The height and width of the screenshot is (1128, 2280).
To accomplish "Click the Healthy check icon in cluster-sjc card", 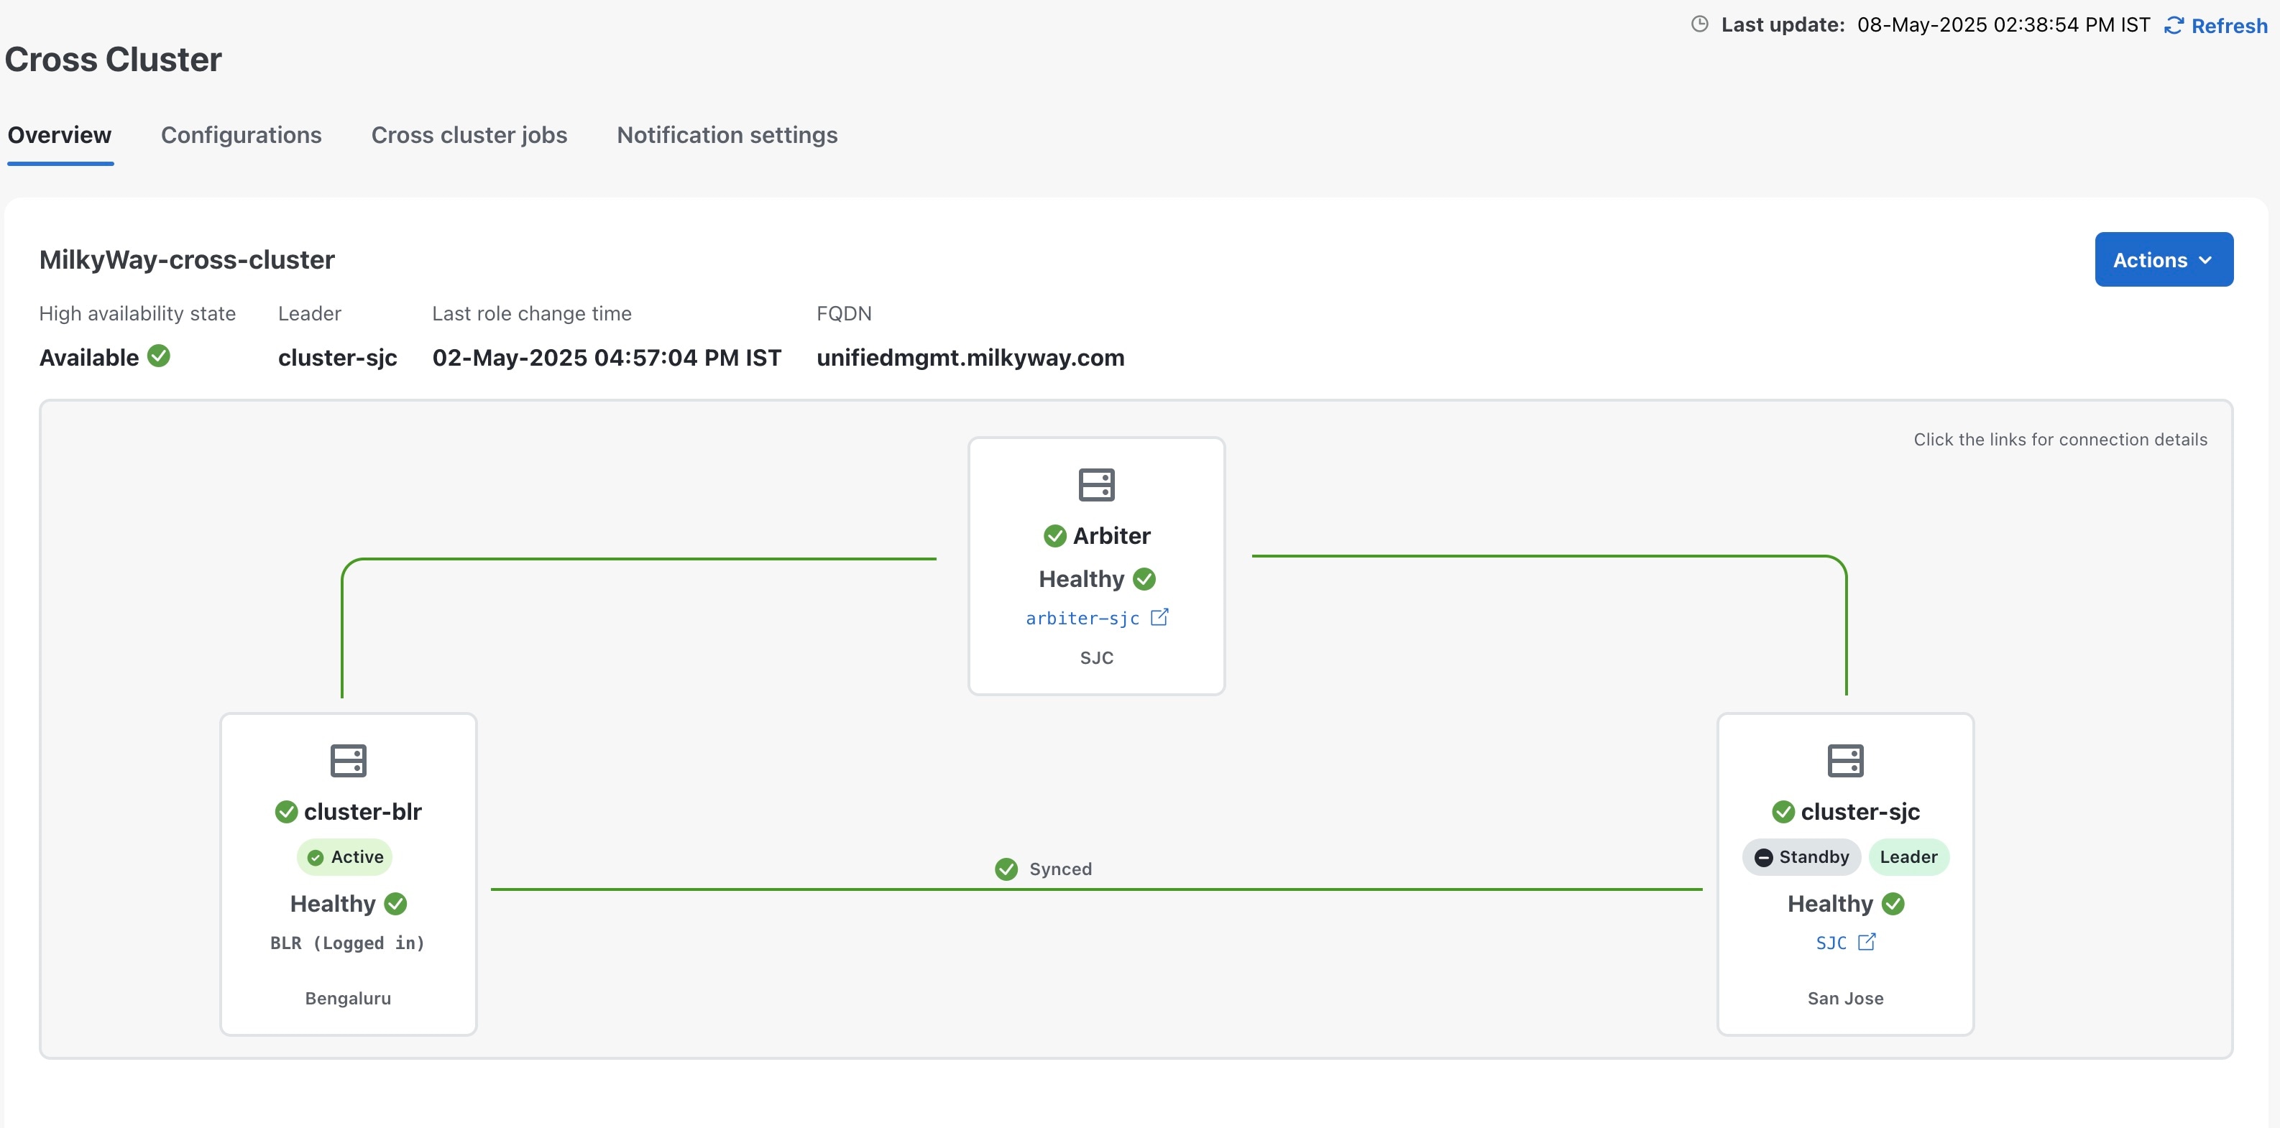I will (x=1893, y=903).
